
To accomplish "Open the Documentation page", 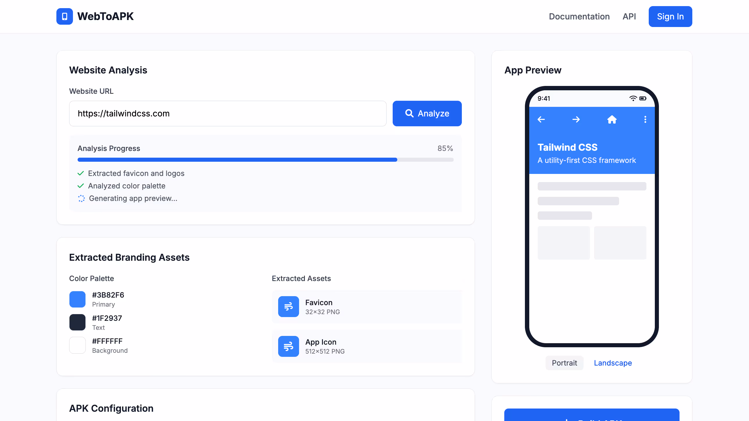I will 579,16.
